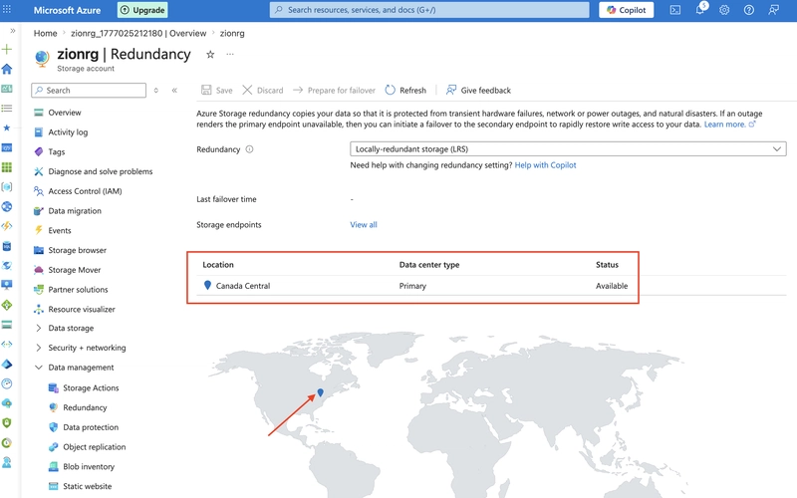This screenshot has width=797, height=498.
Task: Collapse the resource menu with double chevron
Action: [x=174, y=90]
